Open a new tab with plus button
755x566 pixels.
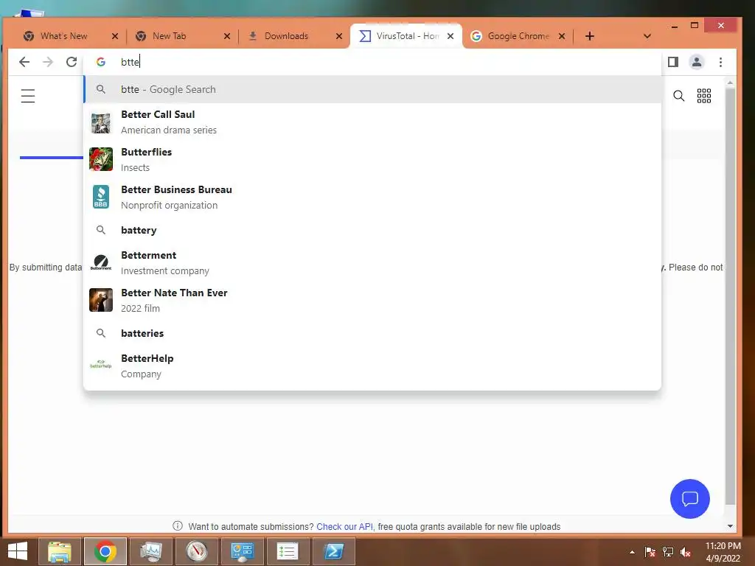[x=589, y=36]
